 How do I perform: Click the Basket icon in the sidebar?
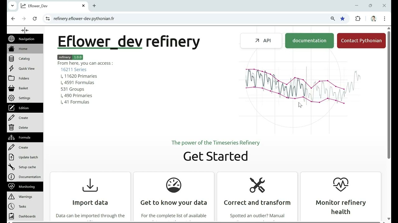(x=12, y=88)
